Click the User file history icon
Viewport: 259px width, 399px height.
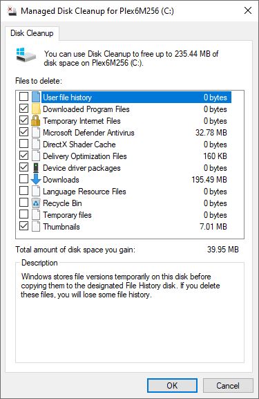coord(36,97)
